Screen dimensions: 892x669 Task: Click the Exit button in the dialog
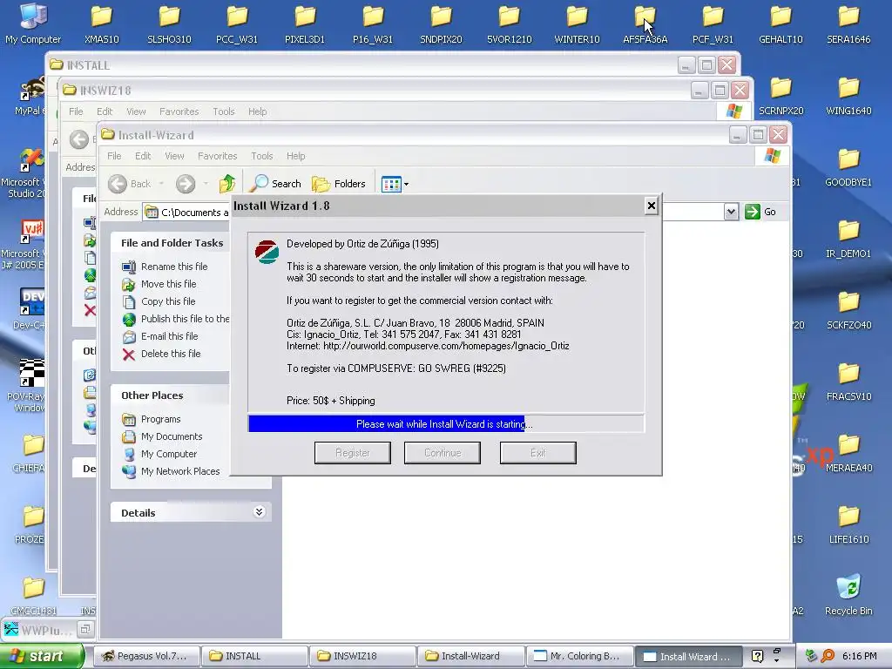(537, 453)
